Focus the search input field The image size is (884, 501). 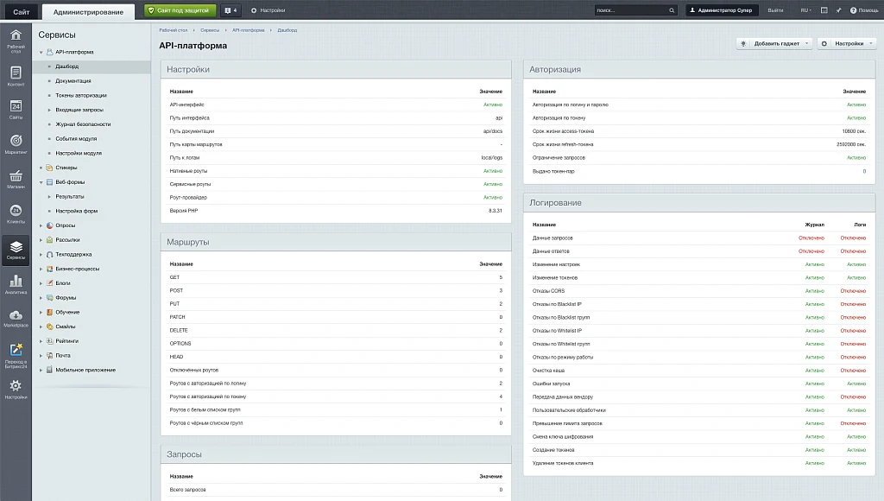[x=631, y=10]
